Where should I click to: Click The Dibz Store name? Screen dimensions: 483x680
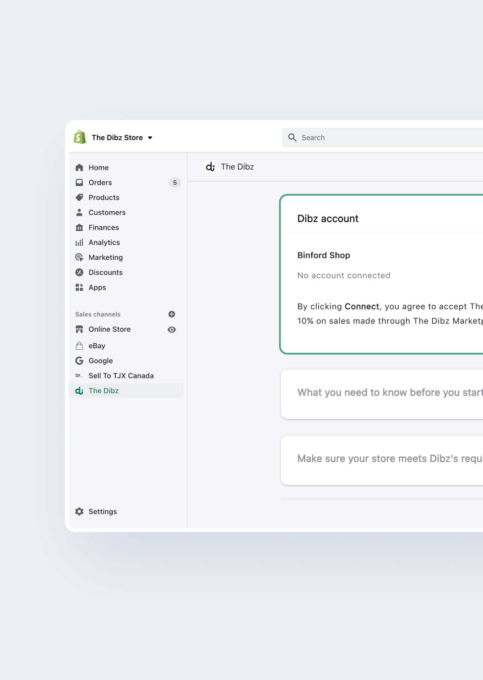point(117,138)
